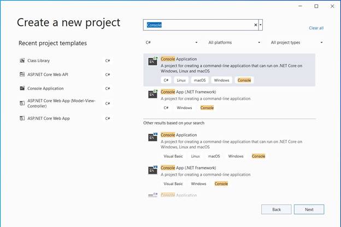This screenshot has width=341, height=227.
Task: Click the Windows tag on C# Console App (.NET Framework)
Action: point(184,108)
